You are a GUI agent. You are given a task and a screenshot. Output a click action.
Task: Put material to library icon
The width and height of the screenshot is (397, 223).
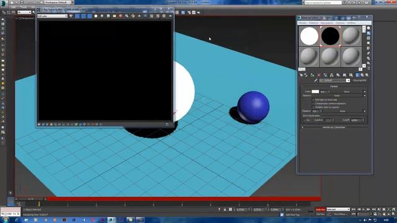(x=337, y=75)
